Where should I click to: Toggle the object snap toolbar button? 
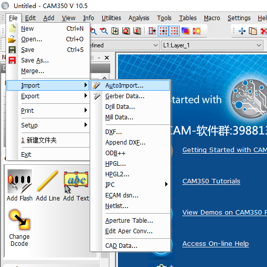point(152,31)
